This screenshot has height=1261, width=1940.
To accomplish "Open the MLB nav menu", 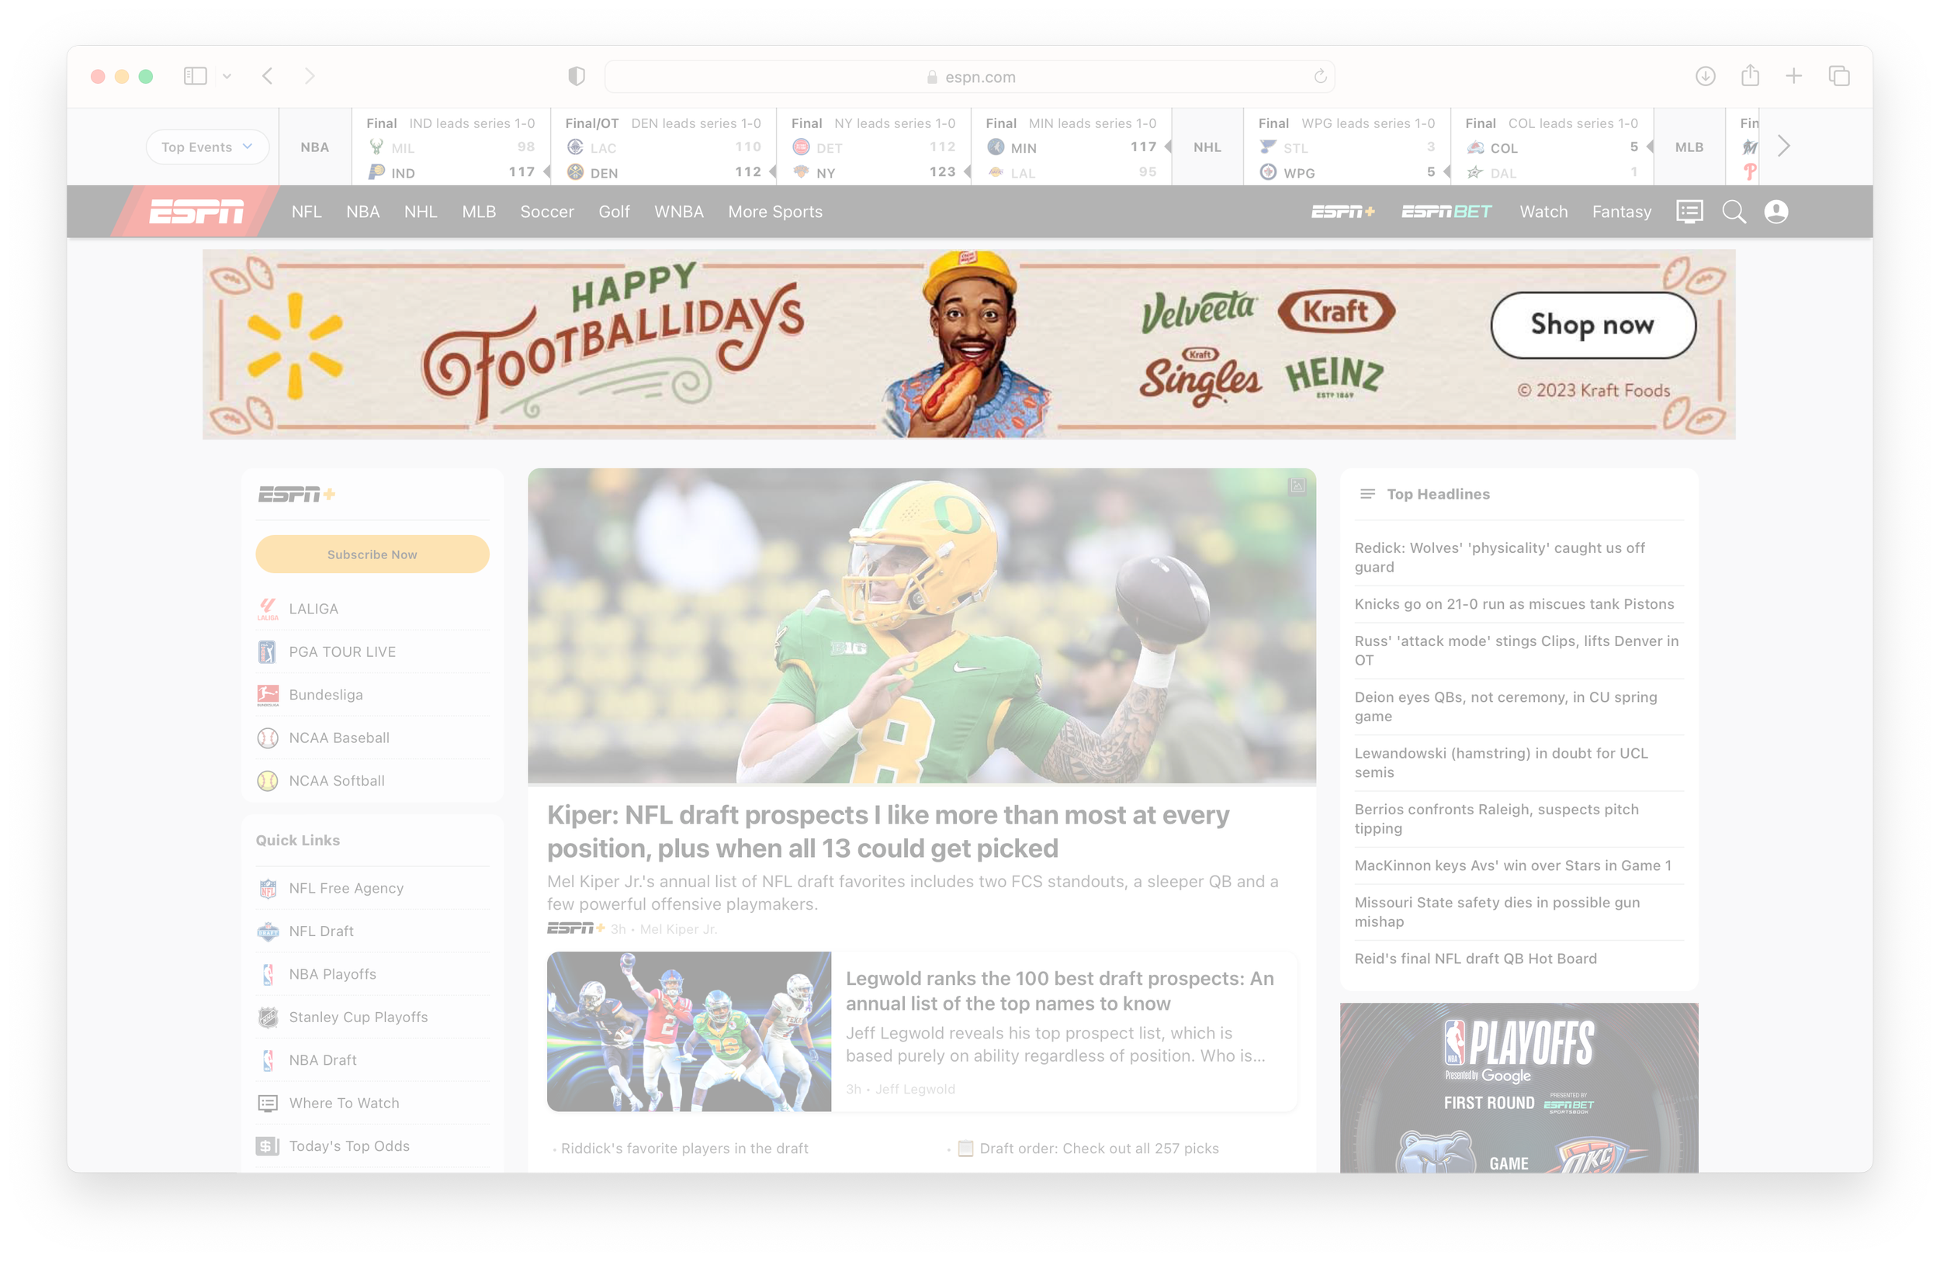I will click(x=480, y=212).
